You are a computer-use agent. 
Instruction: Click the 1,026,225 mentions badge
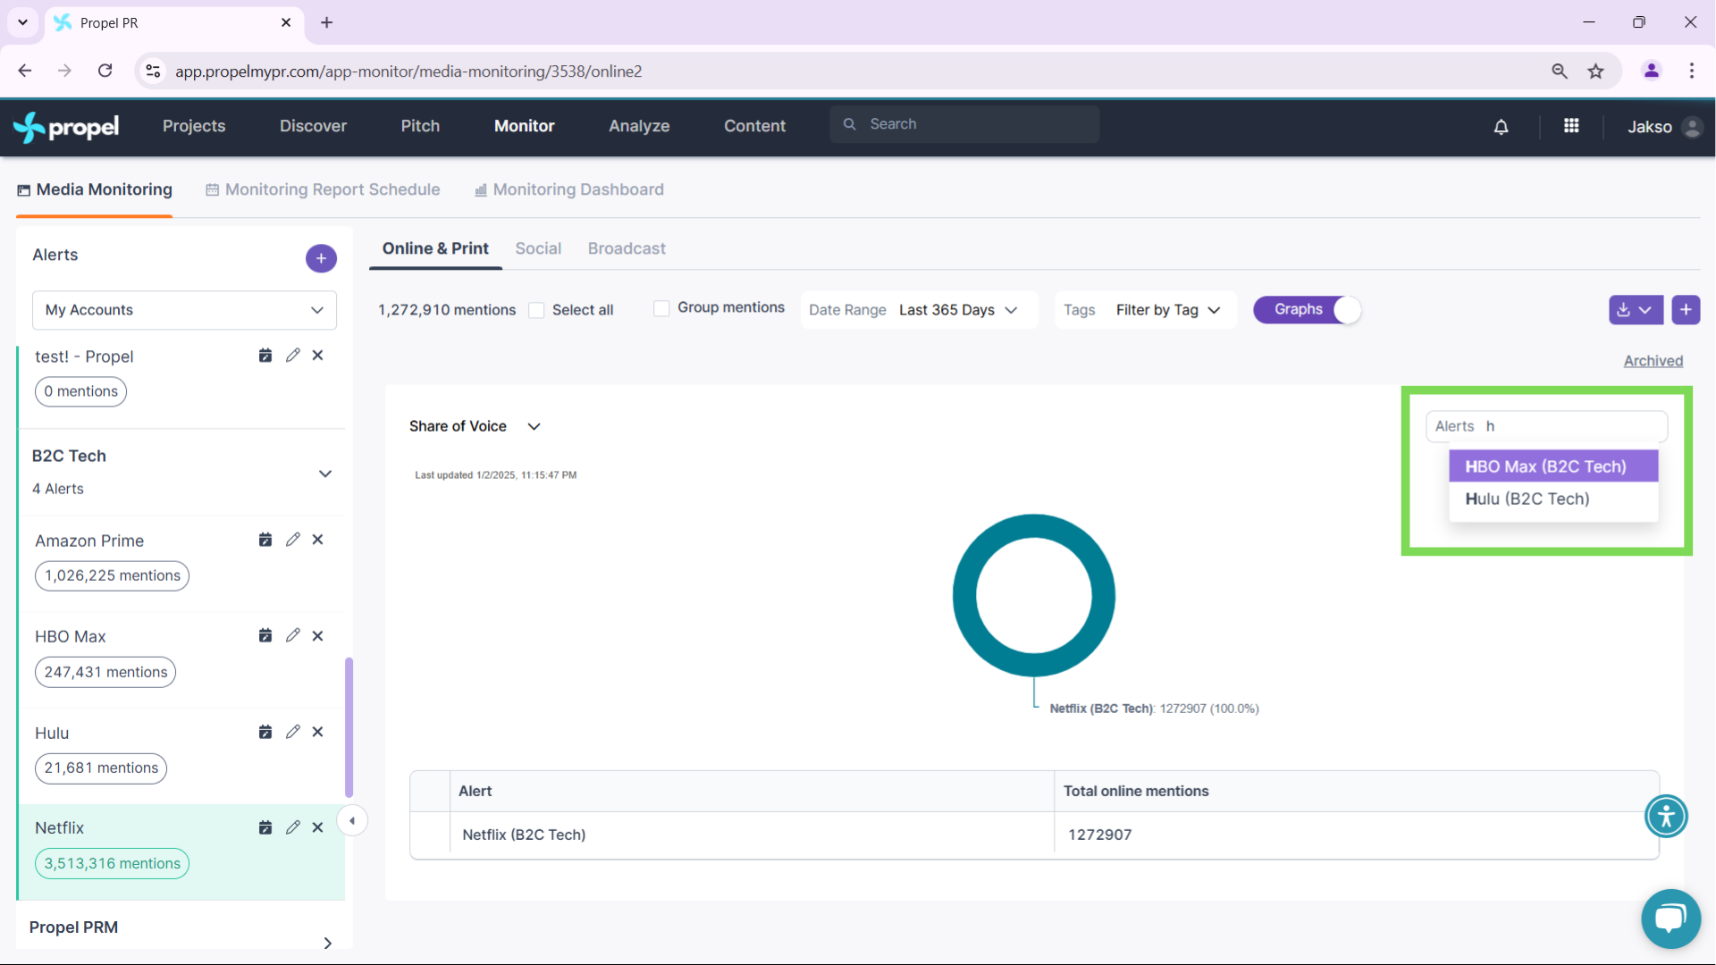[112, 575]
